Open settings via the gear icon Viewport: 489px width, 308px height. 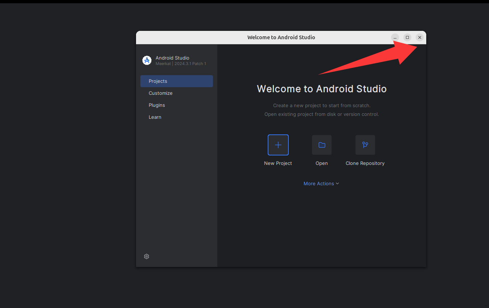pos(147,256)
